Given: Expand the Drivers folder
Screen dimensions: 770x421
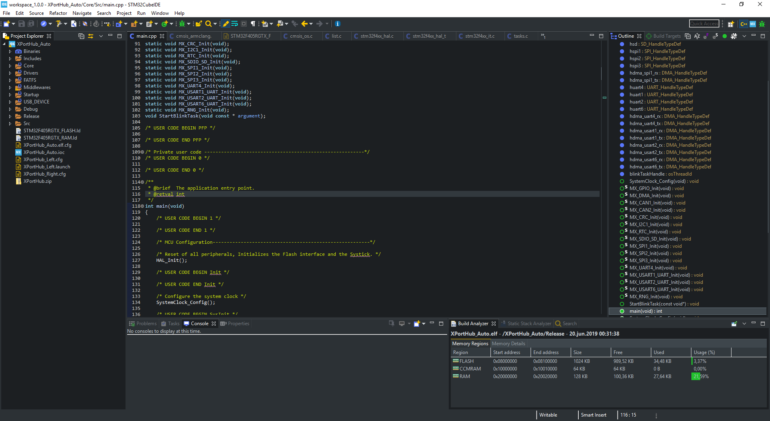Looking at the screenshot, I should click(x=10, y=73).
